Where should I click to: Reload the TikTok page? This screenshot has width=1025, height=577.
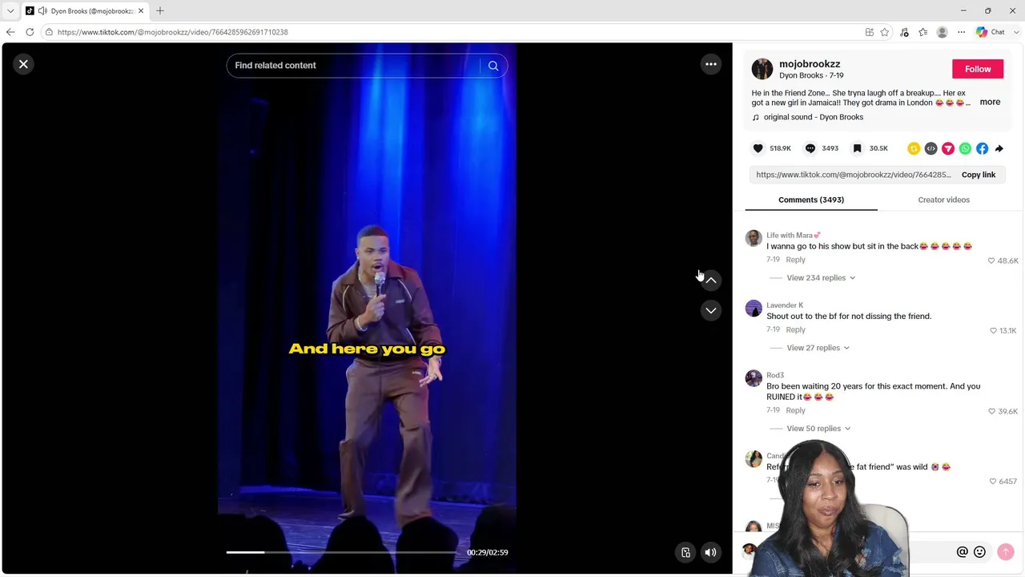pyautogui.click(x=30, y=32)
